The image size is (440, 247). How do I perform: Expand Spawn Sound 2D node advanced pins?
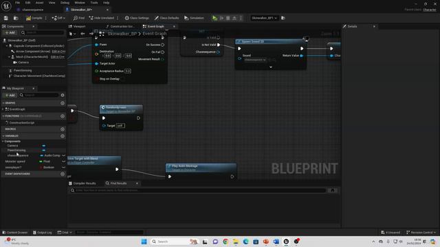(271, 67)
